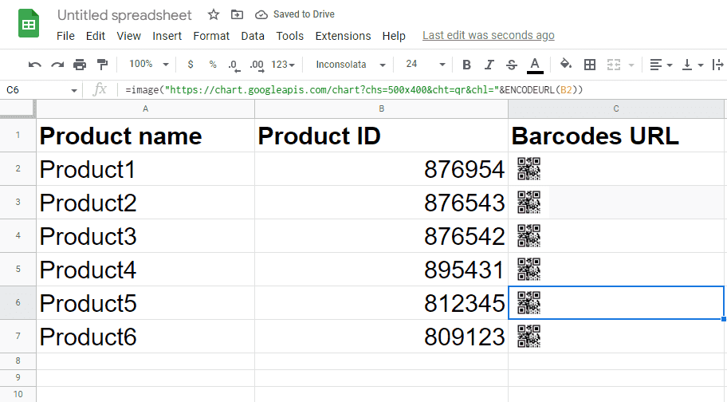
Task: Select cell containing Product4
Action: pyautogui.click(x=145, y=270)
